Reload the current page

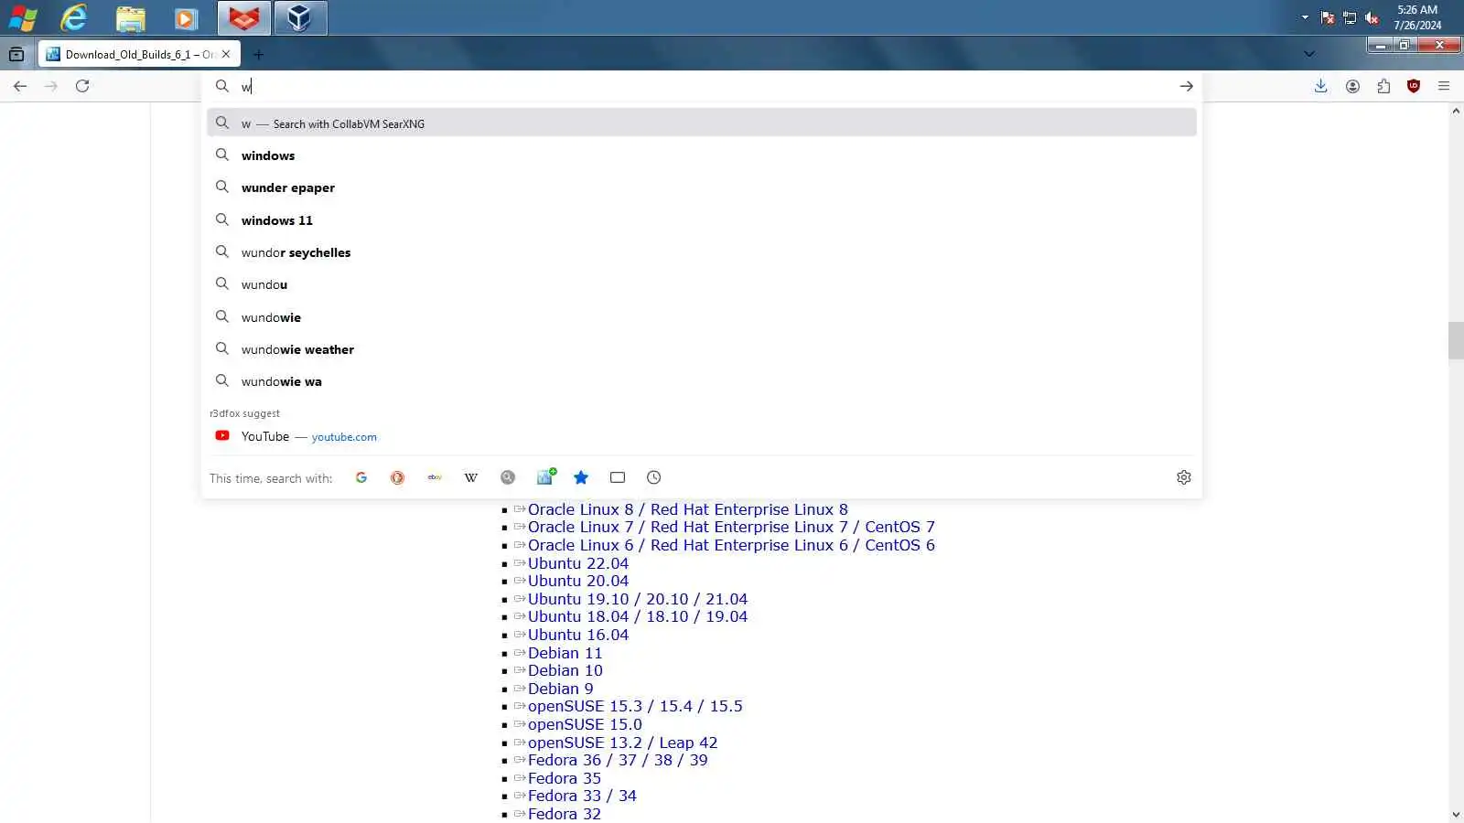[82, 86]
